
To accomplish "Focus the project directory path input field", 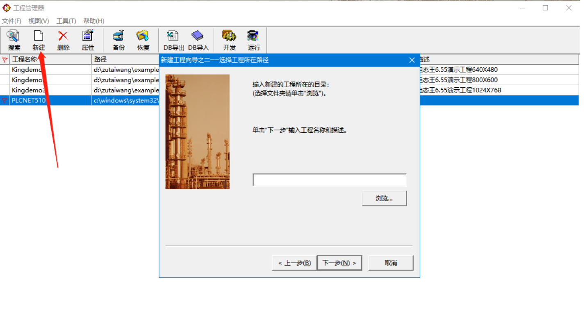I will [329, 180].
